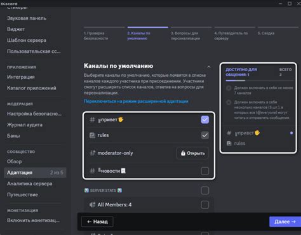
Task: Click the SERVER STATS category label
Action: pos(103,191)
